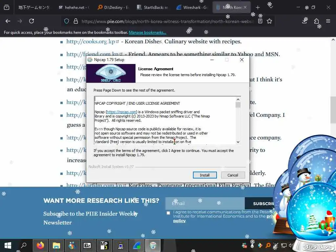Open the network computer taskbar icon
336x252 pixels.
121,245
